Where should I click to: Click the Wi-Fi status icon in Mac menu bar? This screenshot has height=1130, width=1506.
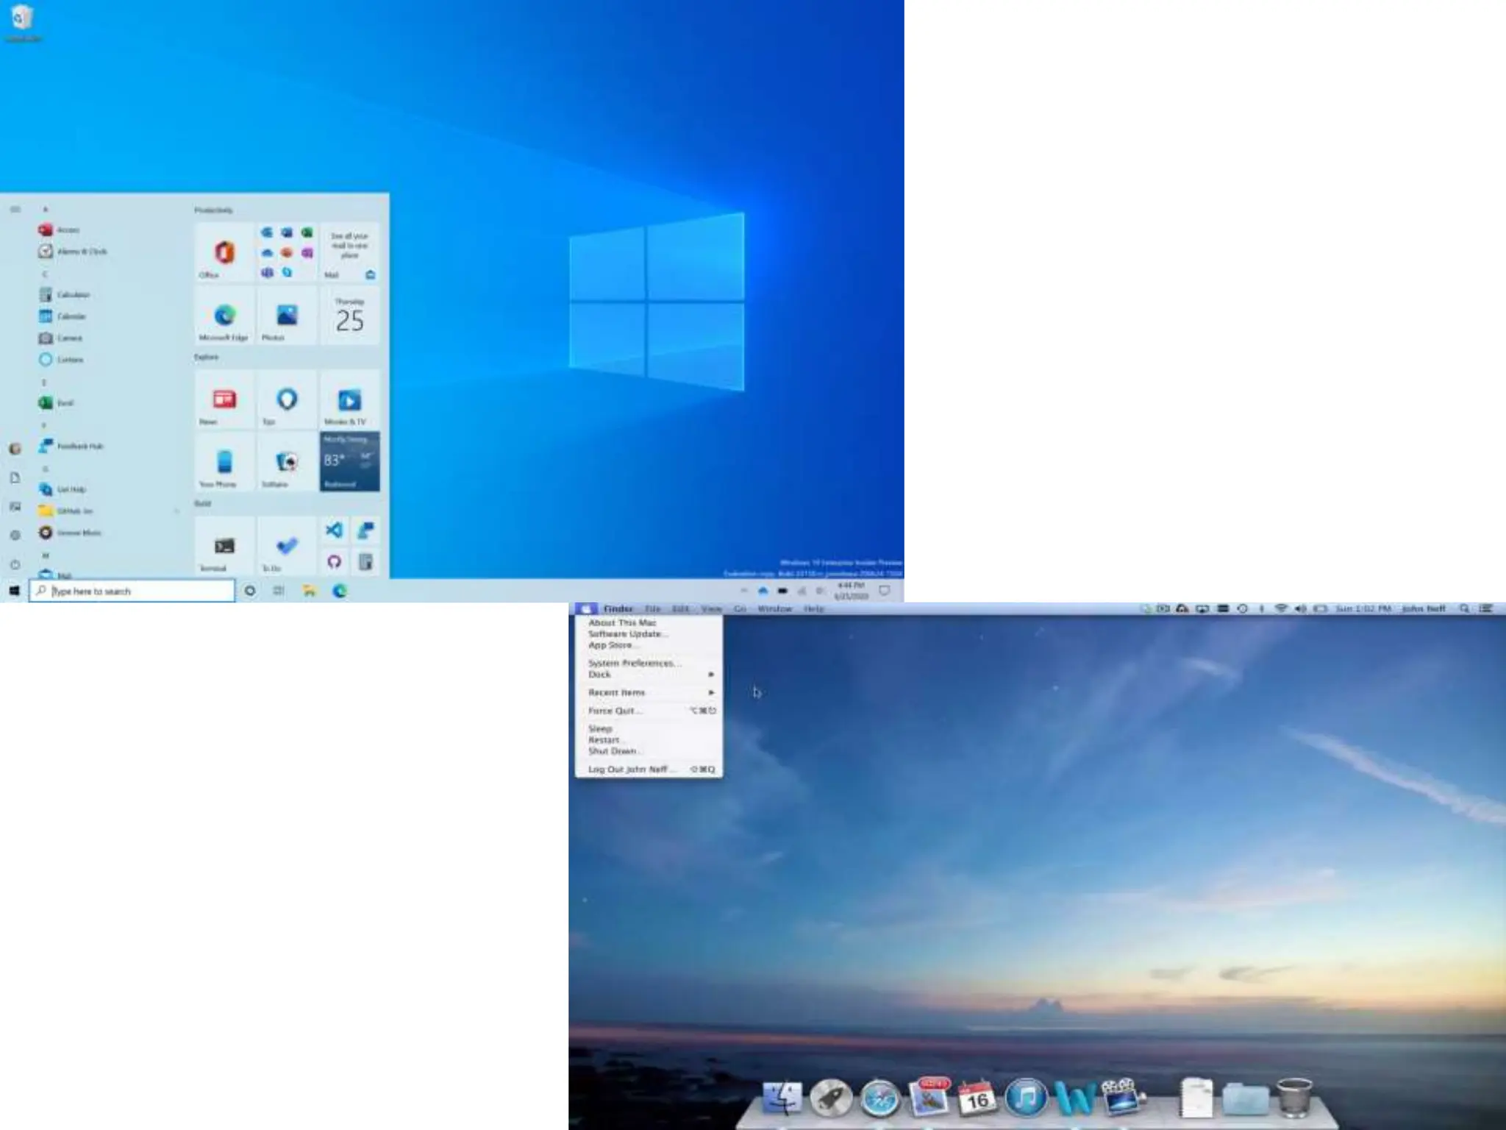click(1281, 609)
